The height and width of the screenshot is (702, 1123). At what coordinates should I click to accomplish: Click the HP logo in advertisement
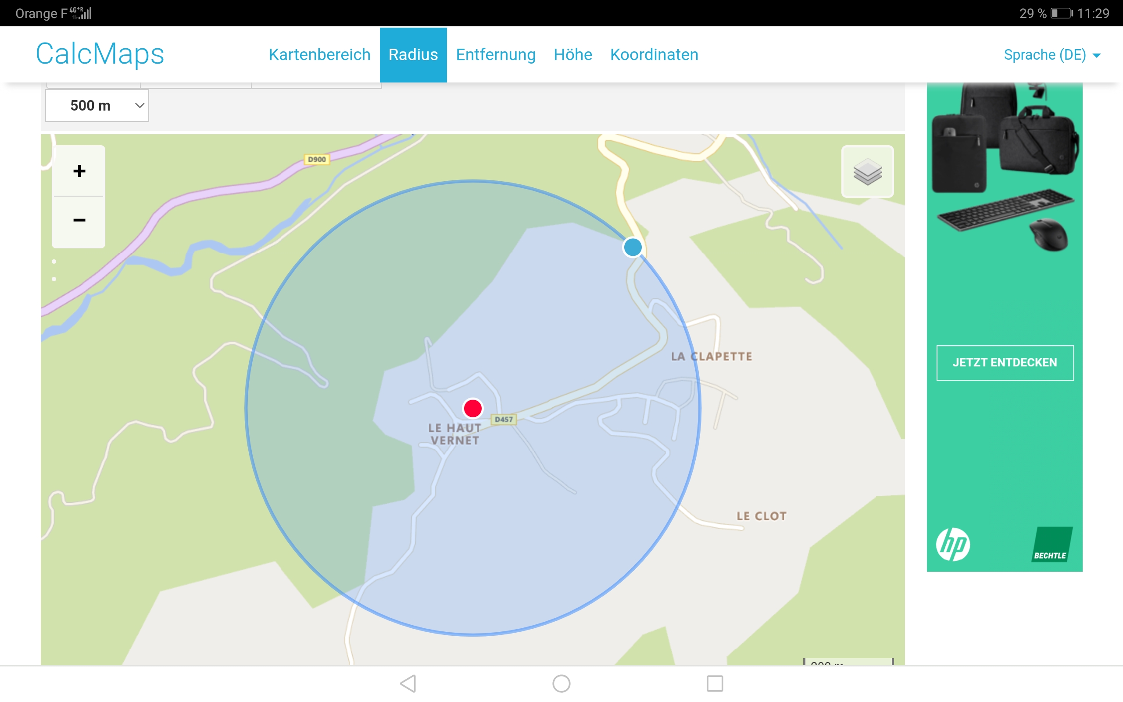(953, 544)
